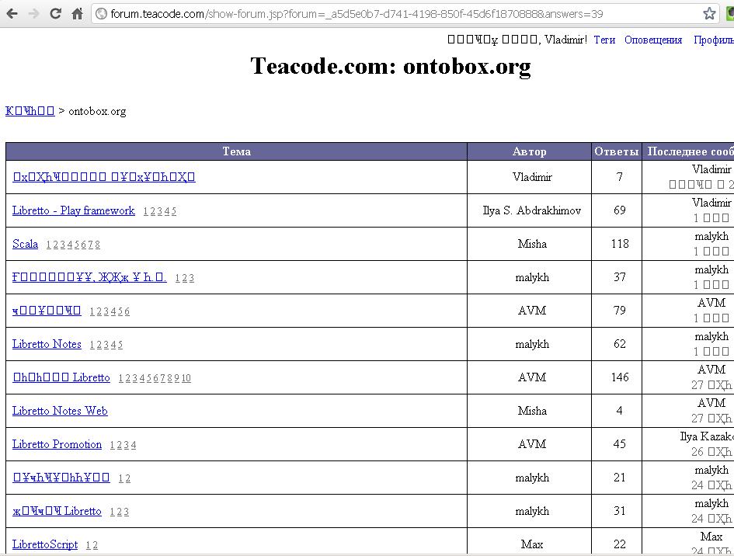Reload the page with refresh icon

coord(55,14)
